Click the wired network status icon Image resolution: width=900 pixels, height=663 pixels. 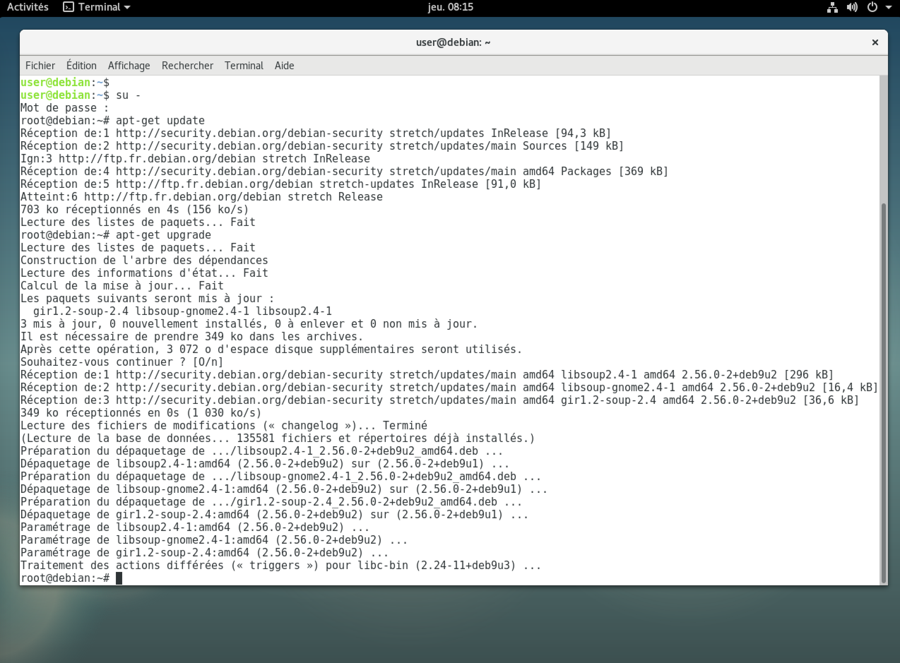click(x=832, y=7)
